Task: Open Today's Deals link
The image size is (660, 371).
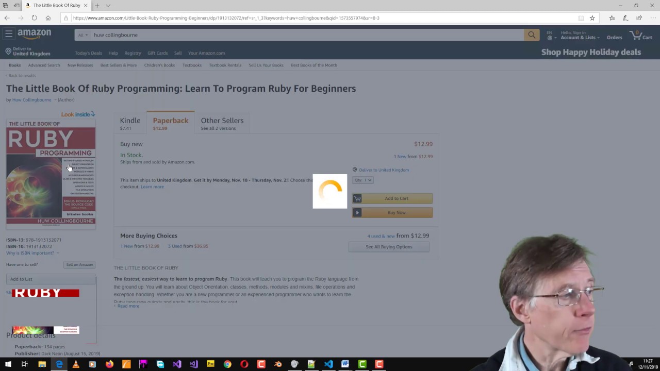Action: click(88, 53)
